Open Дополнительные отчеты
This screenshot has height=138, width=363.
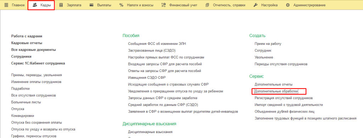click(274, 85)
